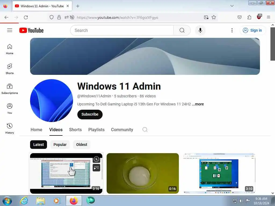Add first video to queue icon

(96, 168)
